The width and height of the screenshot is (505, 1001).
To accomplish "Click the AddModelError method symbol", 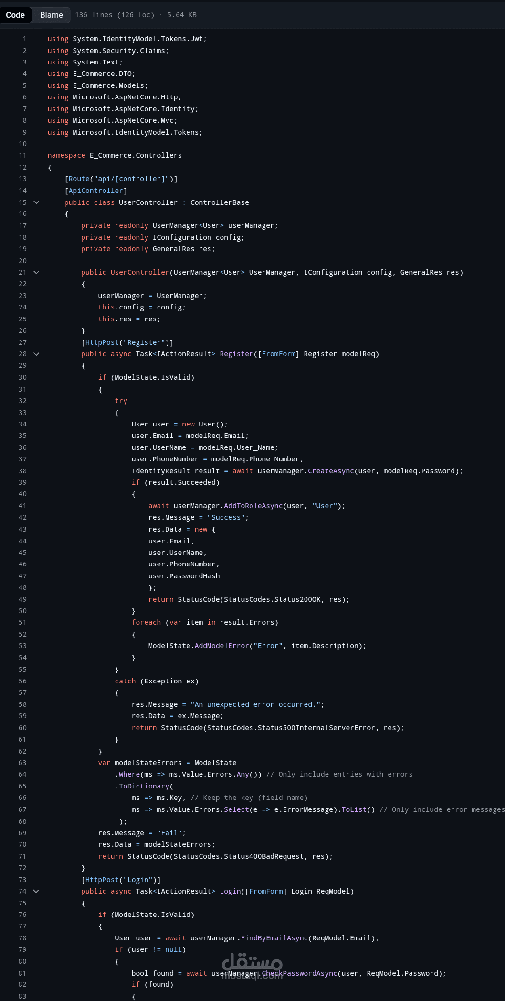I will (222, 646).
